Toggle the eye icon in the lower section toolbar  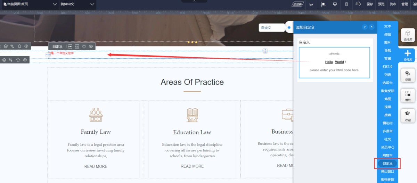click(25, 60)
